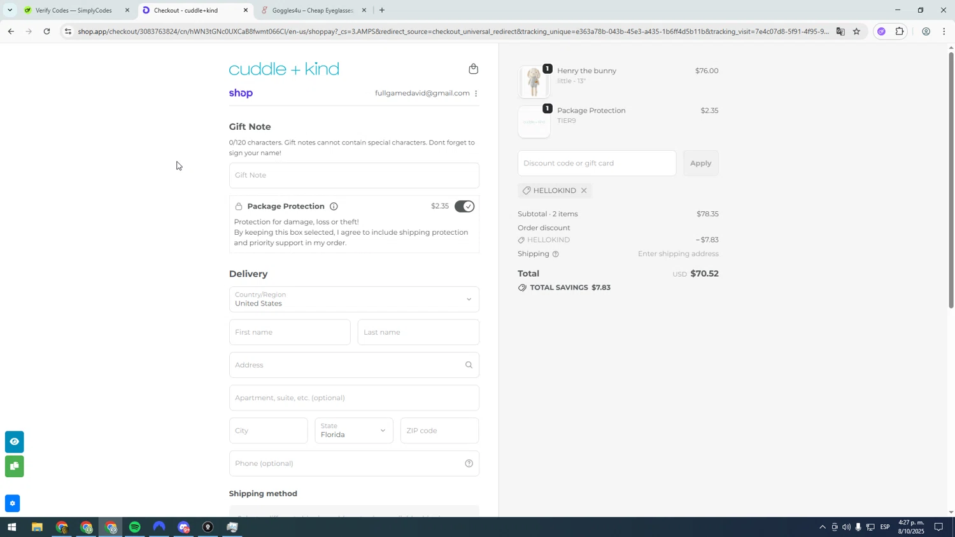
Task: Show hidden system tray icons
Action: pos(823,527)
